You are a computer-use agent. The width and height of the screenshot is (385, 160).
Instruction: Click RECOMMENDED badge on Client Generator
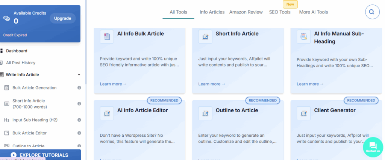coord(361,100)
